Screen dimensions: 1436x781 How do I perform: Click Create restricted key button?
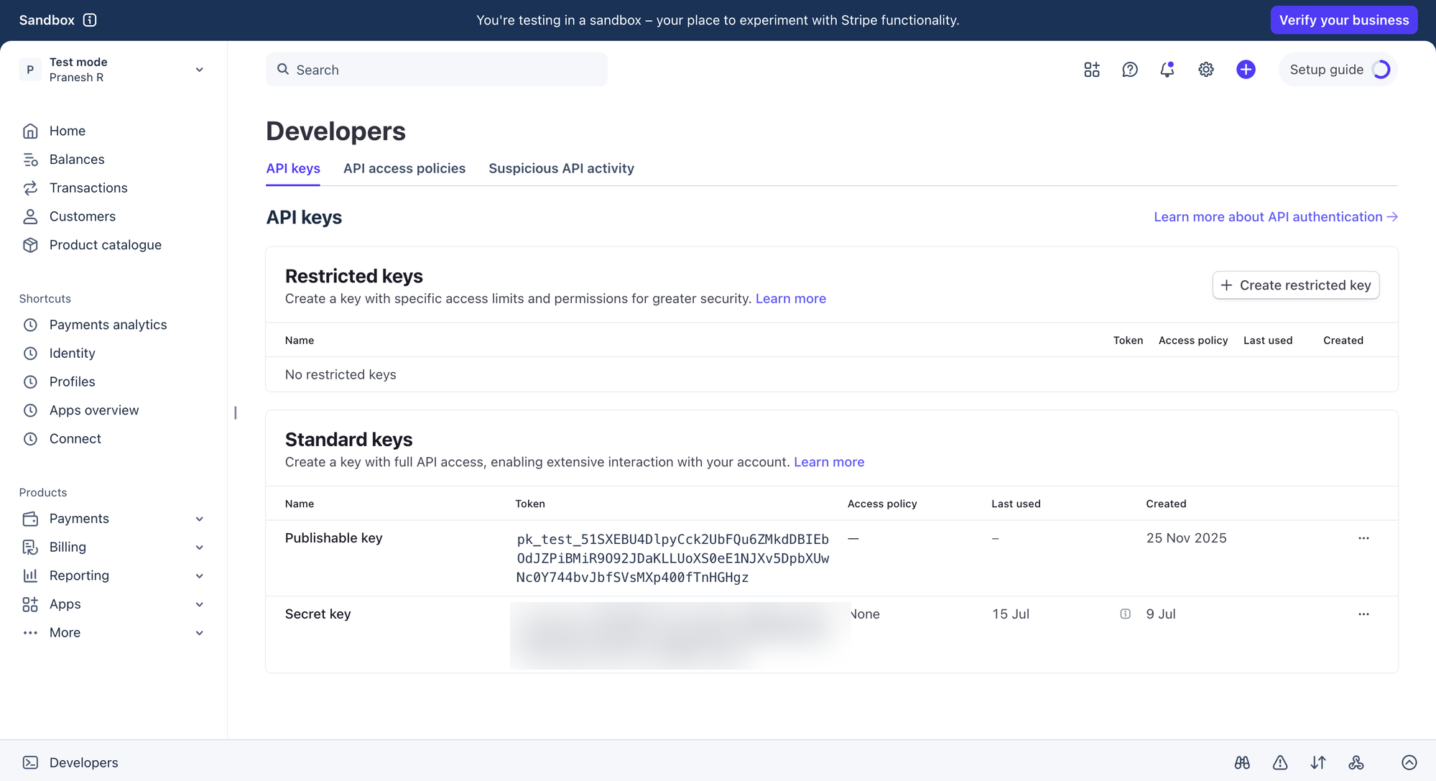click(x=1295, y=285)
